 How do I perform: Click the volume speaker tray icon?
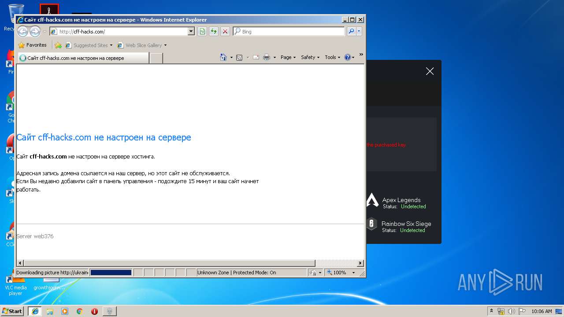pyautogui.click(x=511, y=311)
